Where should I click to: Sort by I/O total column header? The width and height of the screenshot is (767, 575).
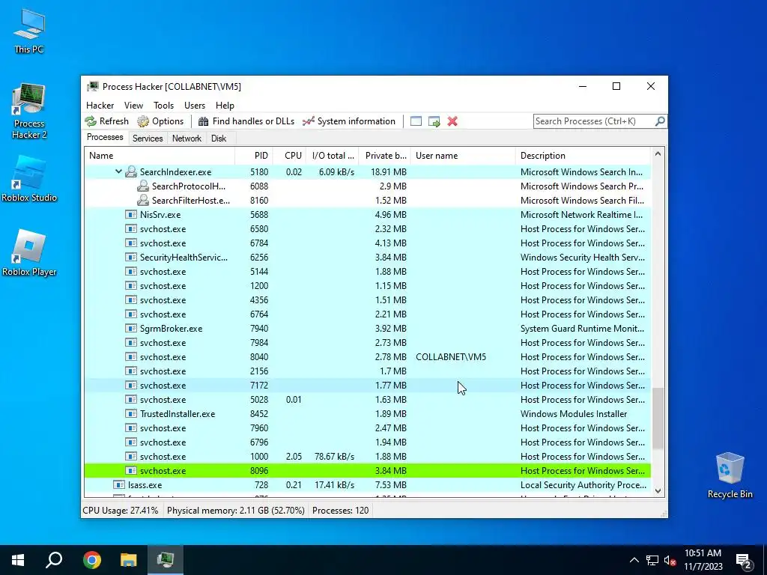333,156
